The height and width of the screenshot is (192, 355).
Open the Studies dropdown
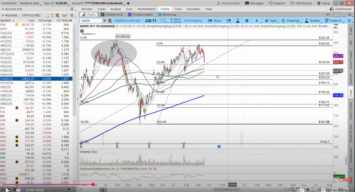313,21
